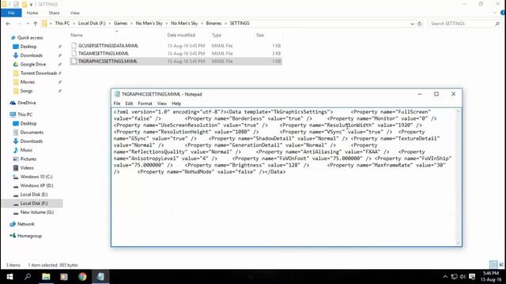Click the TKGRAPHICSSETTINGS.MXML file icon
Viewport: 506px width, 284px height.
point(74,62)
